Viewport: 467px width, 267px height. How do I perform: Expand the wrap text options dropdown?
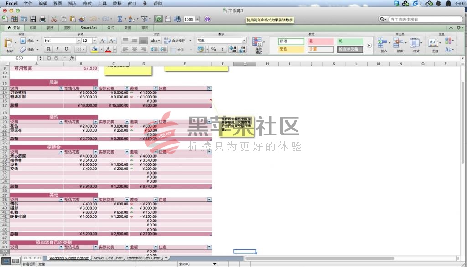pyautogui.click(x=190, y=41)
